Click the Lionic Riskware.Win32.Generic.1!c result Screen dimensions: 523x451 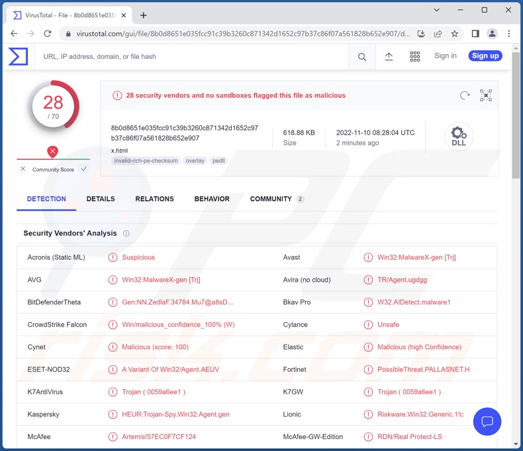[x=420, y=415]
